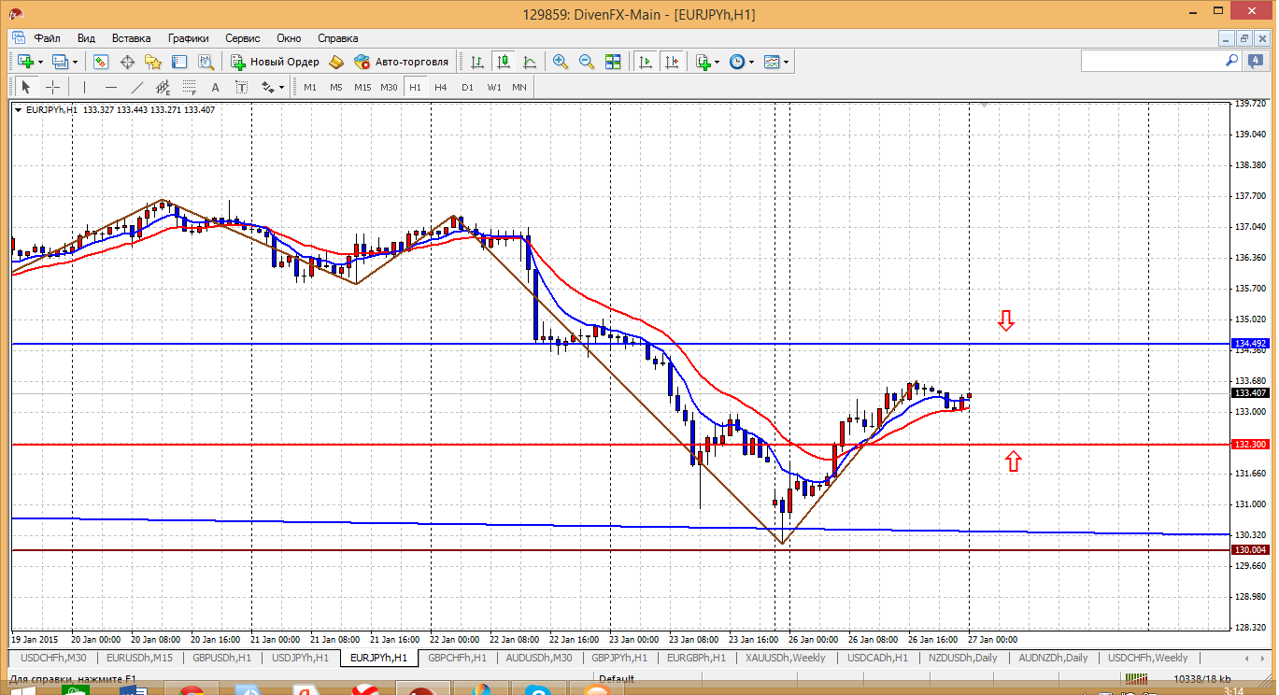Toggle chart auto scroll
Image resolution: width=1279 pixels, height=695 pixels.
click(645, 62)
